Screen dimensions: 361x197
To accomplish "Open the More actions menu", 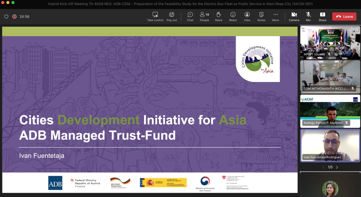I will [276, 17].
